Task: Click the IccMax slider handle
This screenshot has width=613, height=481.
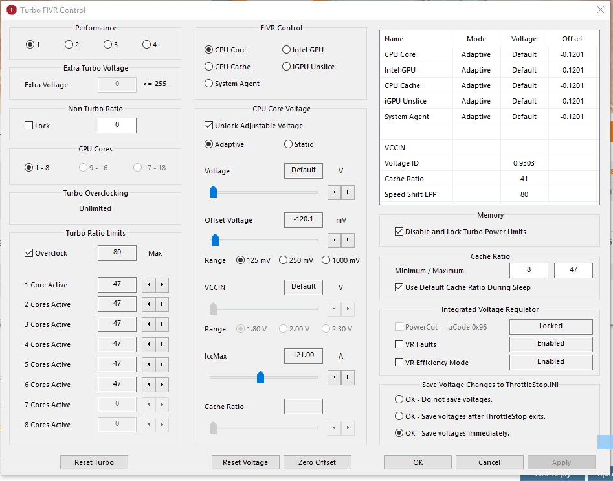Action: coord(260,377)
